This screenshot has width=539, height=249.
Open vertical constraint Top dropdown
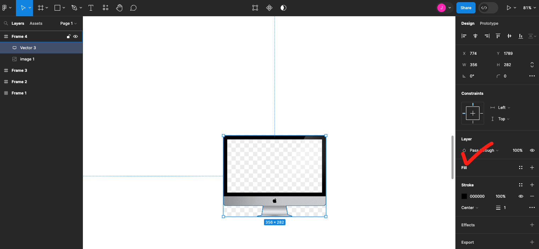(x=504, y=119)
